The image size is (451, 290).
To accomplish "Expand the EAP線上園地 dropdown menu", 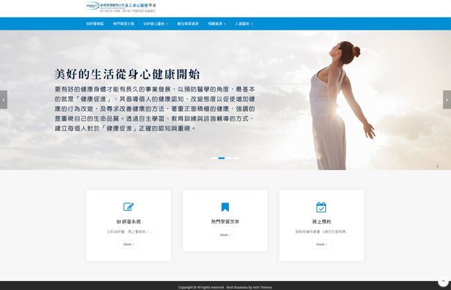I will (155, 24).
